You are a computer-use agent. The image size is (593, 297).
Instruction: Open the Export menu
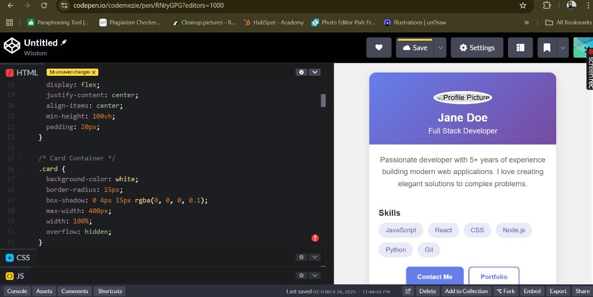coord(558,291)
